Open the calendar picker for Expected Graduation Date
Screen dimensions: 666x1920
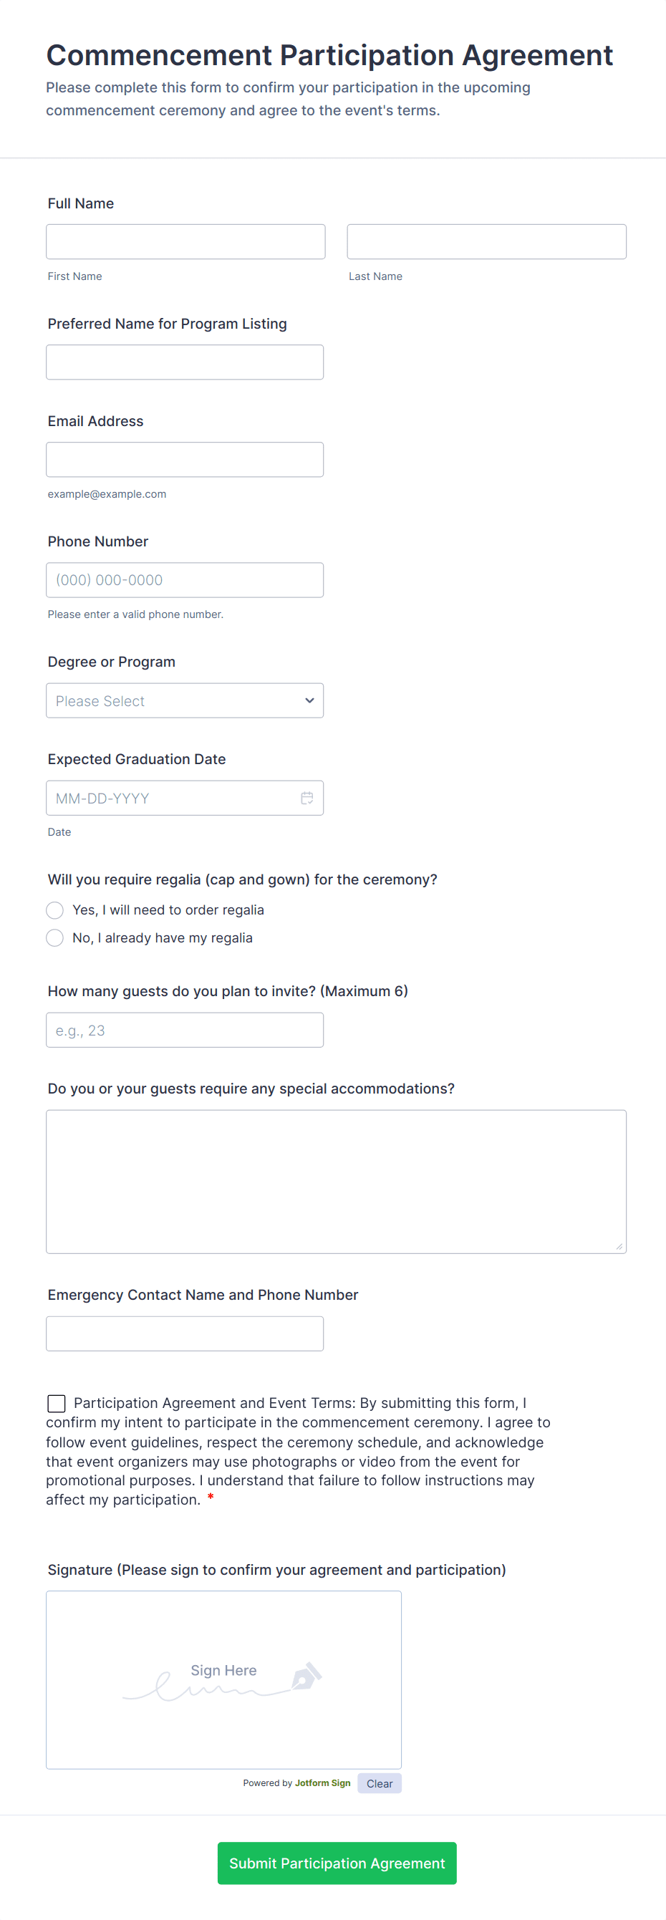coord(307,798)
